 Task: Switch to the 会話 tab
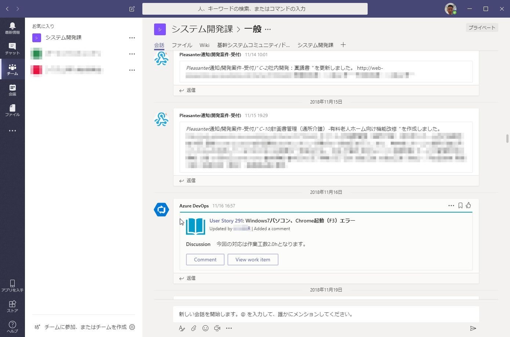pos(159,45)
